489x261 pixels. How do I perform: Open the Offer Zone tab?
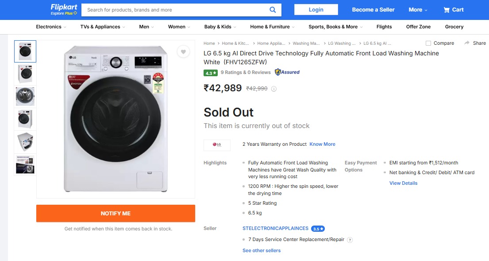click(418, 27)
